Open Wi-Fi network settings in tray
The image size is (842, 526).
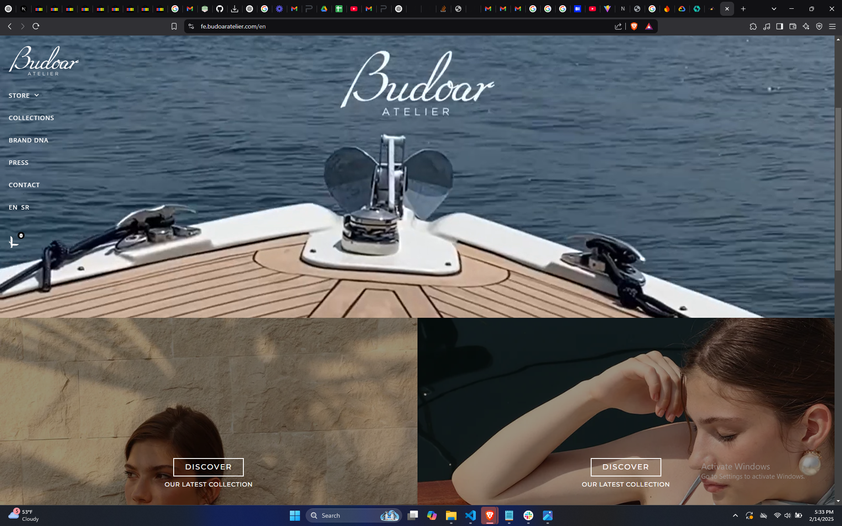777,515
